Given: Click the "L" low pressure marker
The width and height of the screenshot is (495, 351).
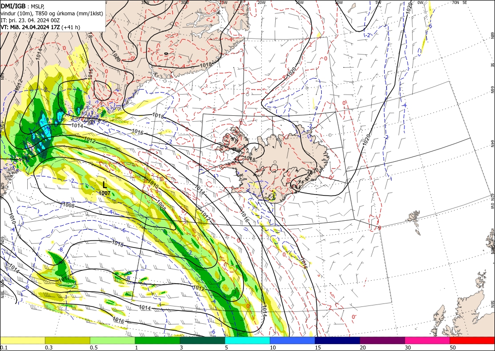Looking at the screenshot, I should click(105, 185).
